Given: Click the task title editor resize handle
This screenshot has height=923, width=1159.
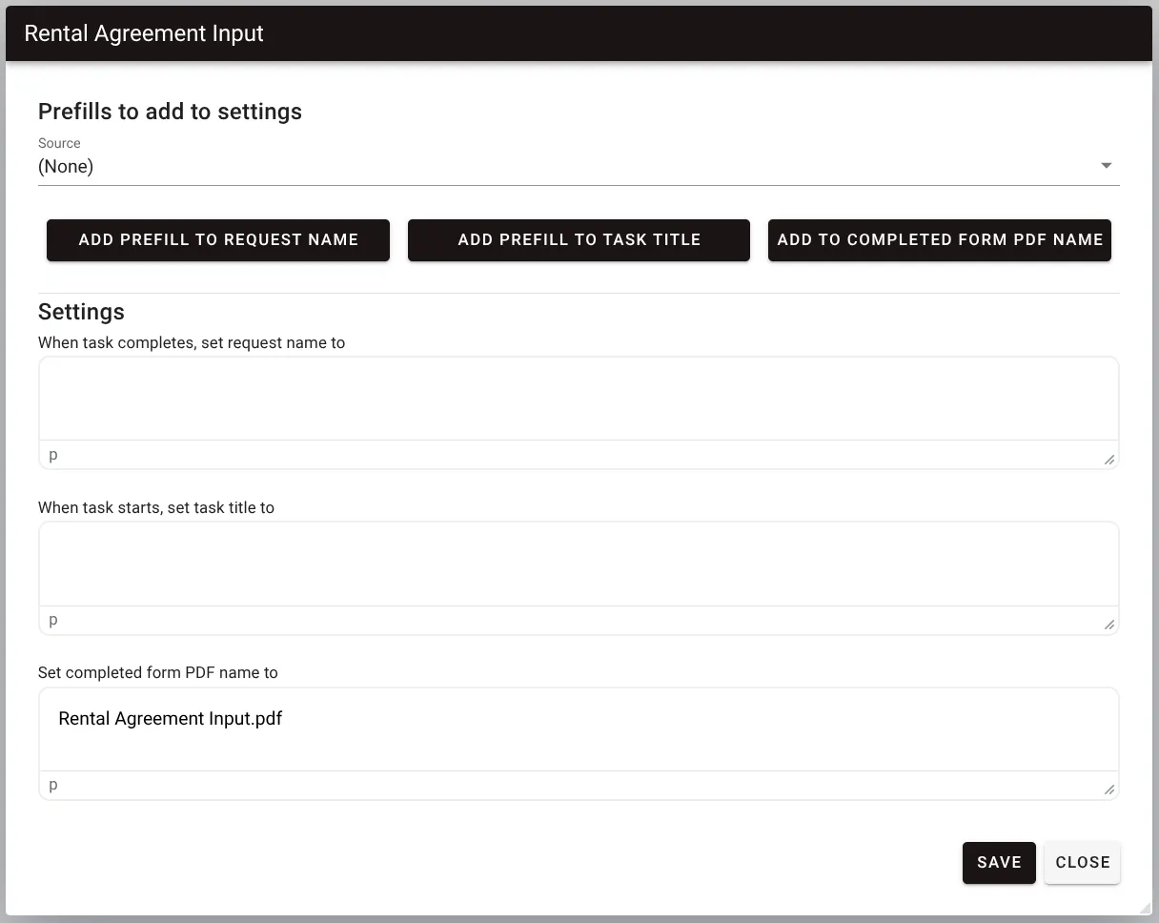Looking at the screenshot, I should coord(1108,625).
